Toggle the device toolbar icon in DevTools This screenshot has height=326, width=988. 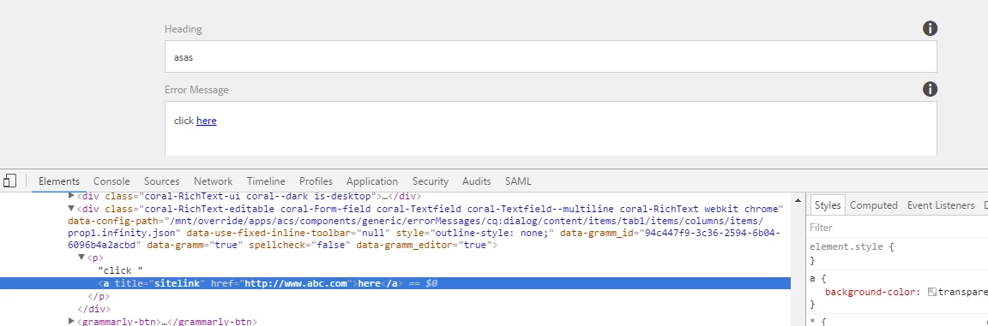[x=9, y=181]
